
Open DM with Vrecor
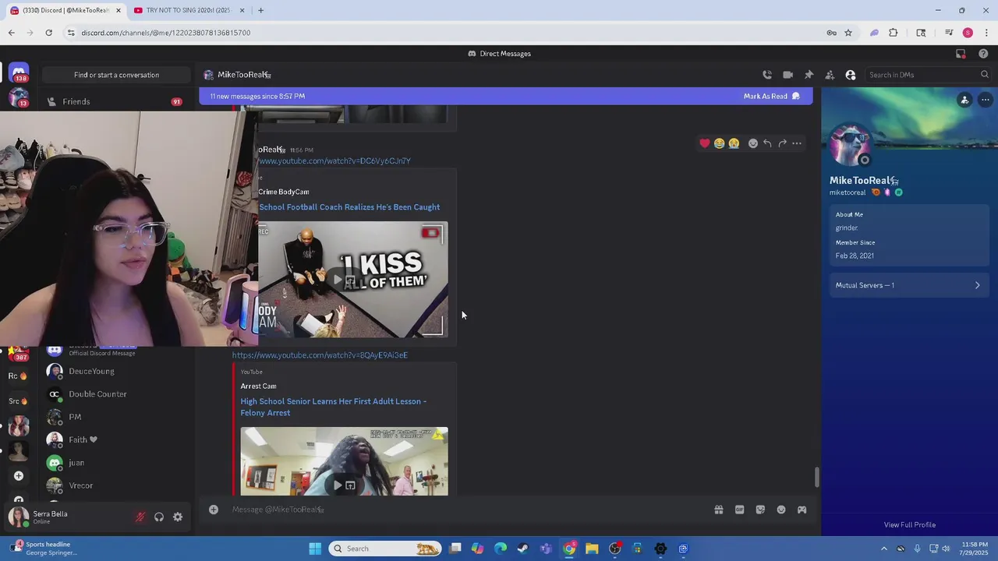(x=115, y=485)
